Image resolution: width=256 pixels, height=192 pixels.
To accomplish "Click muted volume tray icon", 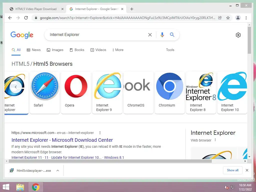I will (226, 187).
